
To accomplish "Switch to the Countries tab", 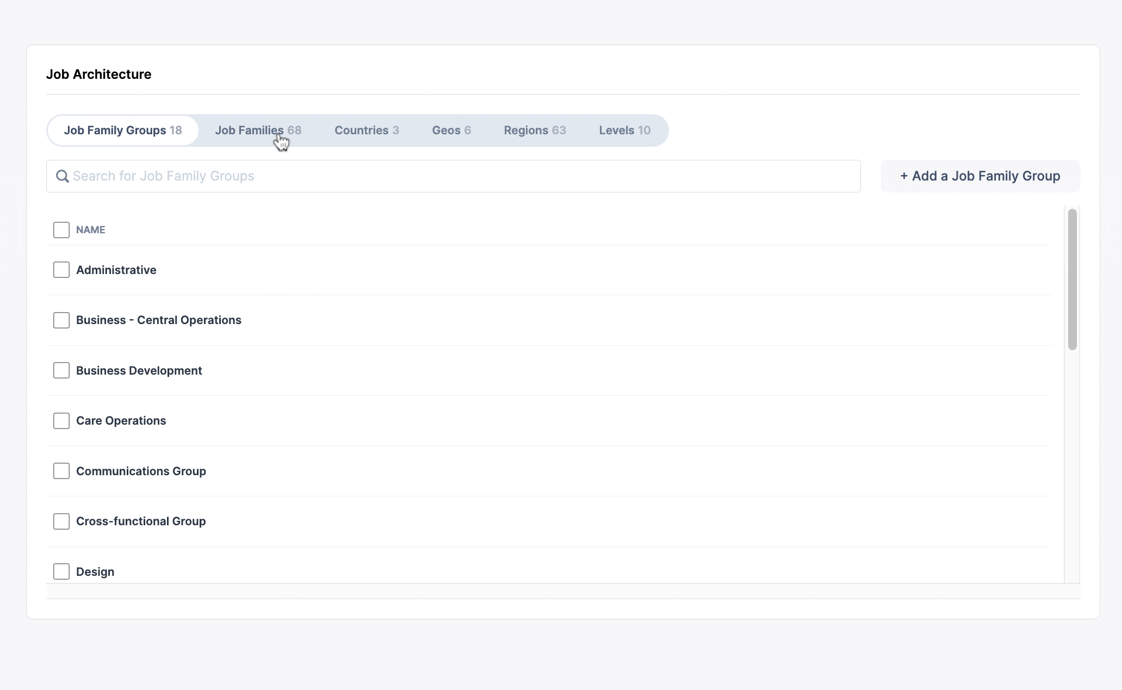I will coord(367,130).
